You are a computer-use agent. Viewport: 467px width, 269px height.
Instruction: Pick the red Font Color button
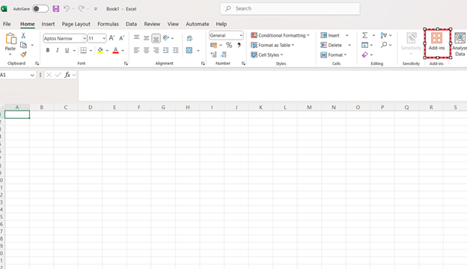tap(115, 50)
